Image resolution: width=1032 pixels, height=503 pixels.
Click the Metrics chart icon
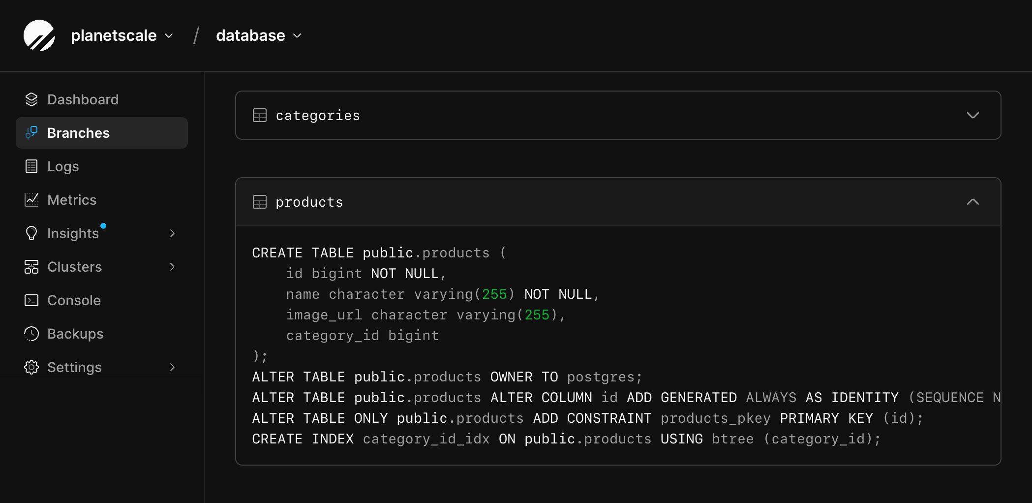tap(31, 200)
